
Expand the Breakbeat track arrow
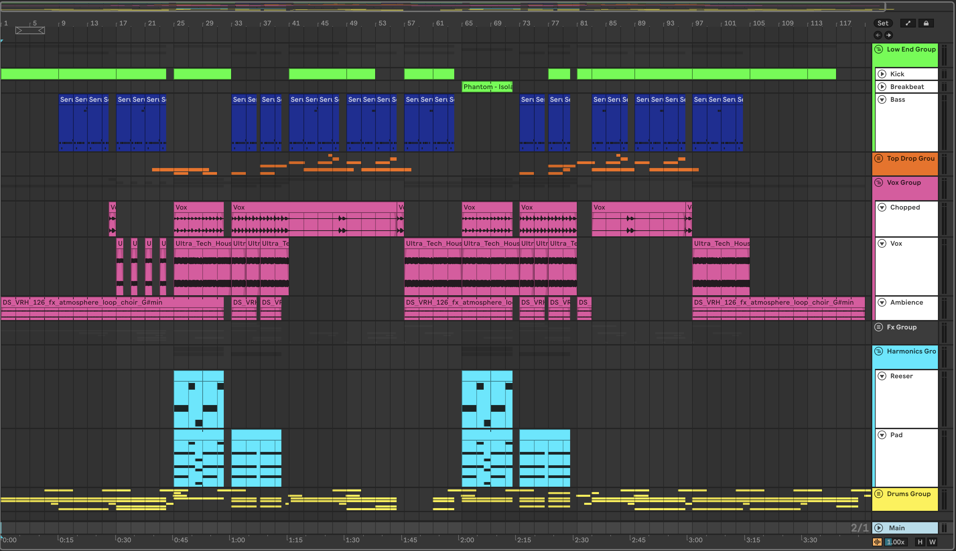tap(882, 87)
